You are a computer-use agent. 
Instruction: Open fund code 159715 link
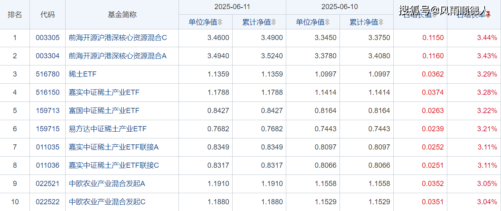(48, 129)
